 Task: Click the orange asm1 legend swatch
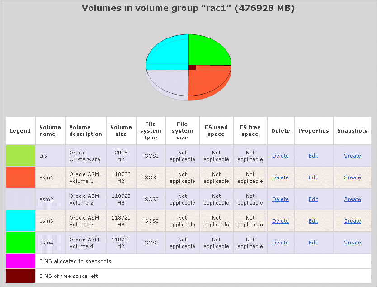pyautogui.click(x=20, y=177)
